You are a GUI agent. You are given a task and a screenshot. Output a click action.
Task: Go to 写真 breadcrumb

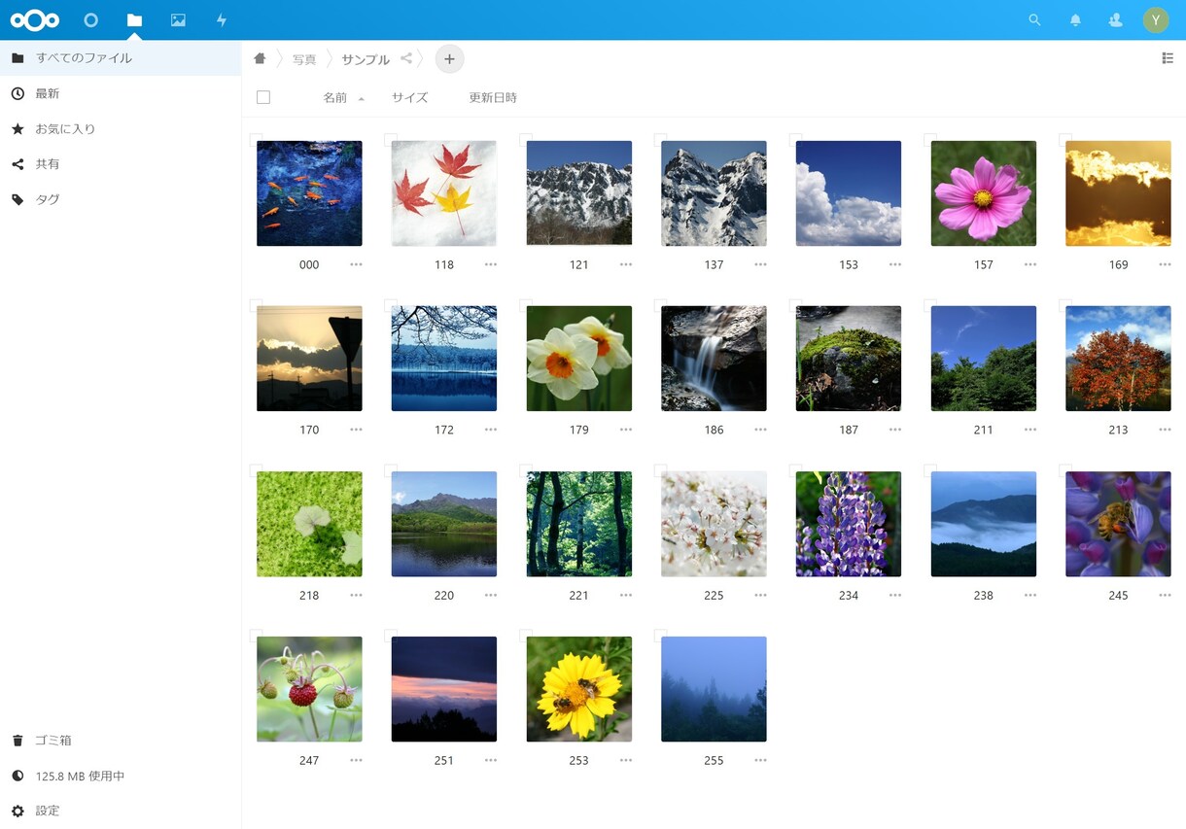(304, 59)
